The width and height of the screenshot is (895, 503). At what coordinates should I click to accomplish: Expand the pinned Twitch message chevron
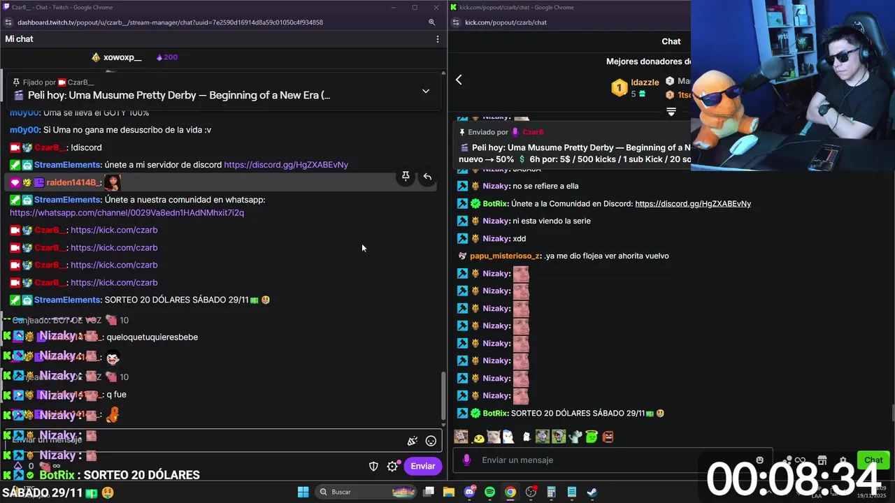click(x=426, y=91)
